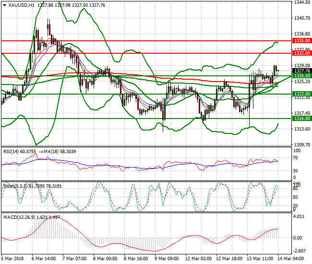
Task: Select the MA(18) 58.3039 label in RSI panel
Action: pyautogui.click(x=60, y=152)
